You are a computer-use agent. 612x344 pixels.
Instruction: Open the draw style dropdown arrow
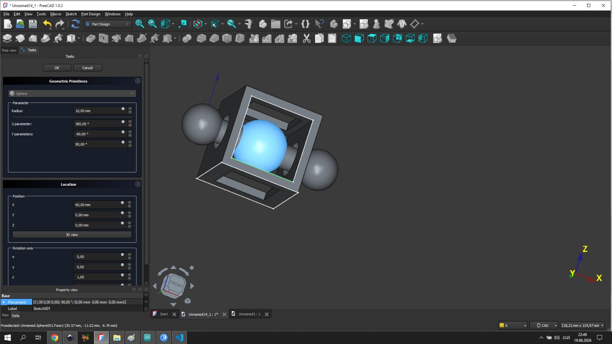pos(206,24)
